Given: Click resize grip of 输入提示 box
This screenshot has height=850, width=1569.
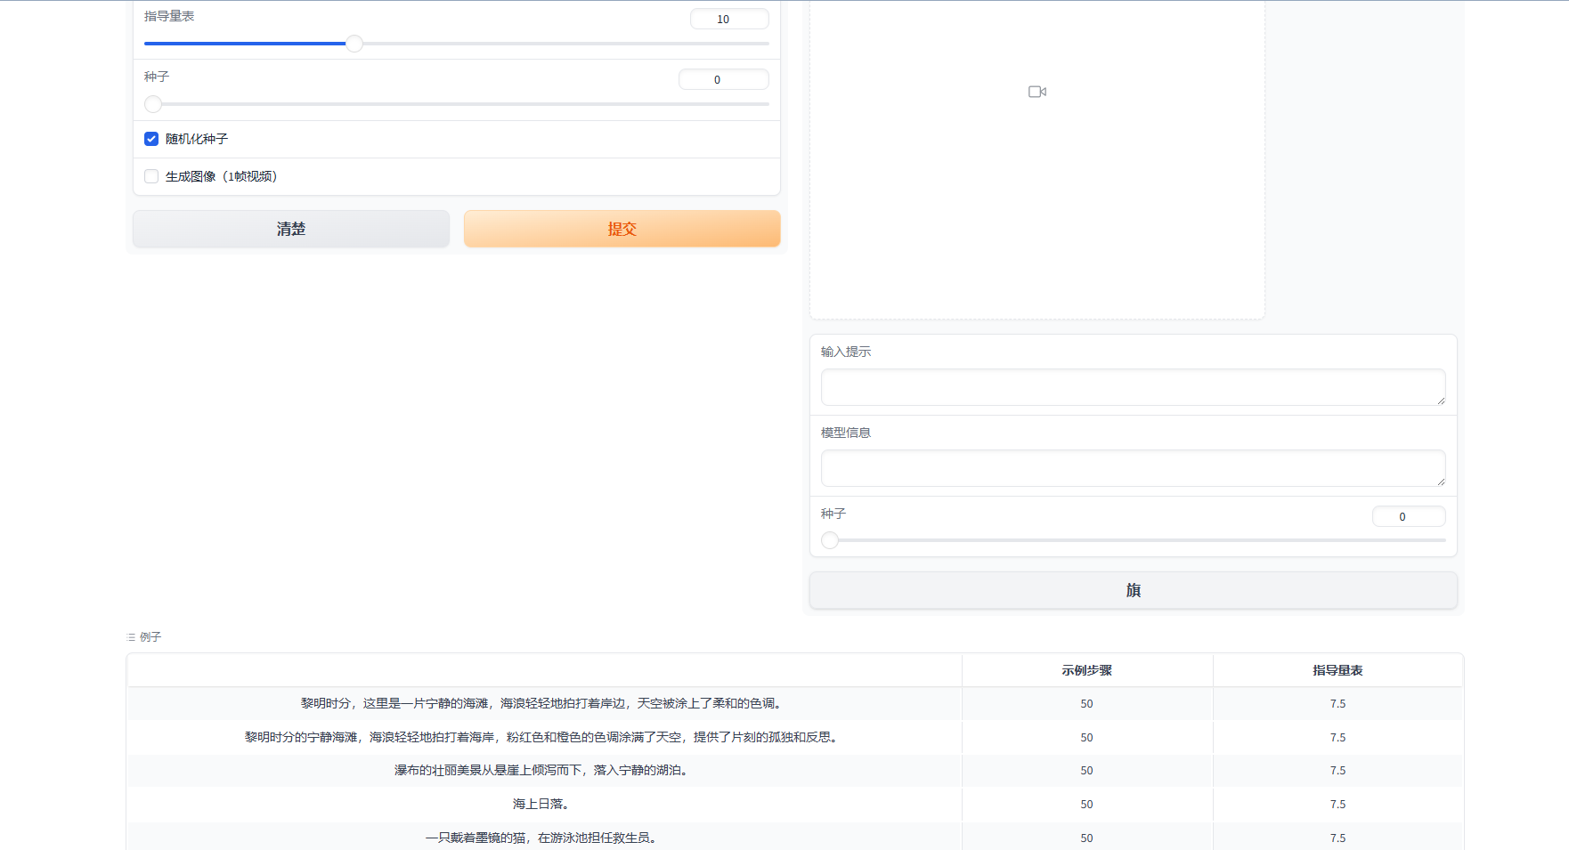Looking at the screenshot, I should tap(1440, 400).
